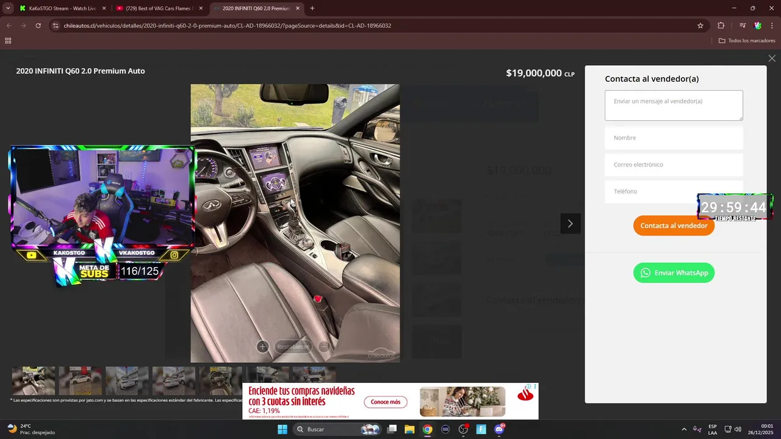The width and height of the screenshot is (781, 439).
Task: Click the Contacta al vendedor button
Action: (x=674, y=226)
